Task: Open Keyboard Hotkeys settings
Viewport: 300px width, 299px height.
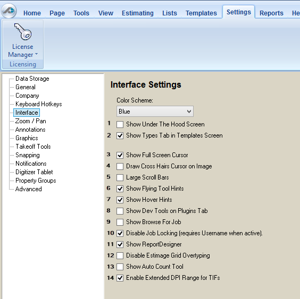Action: [x=39, y=104]
